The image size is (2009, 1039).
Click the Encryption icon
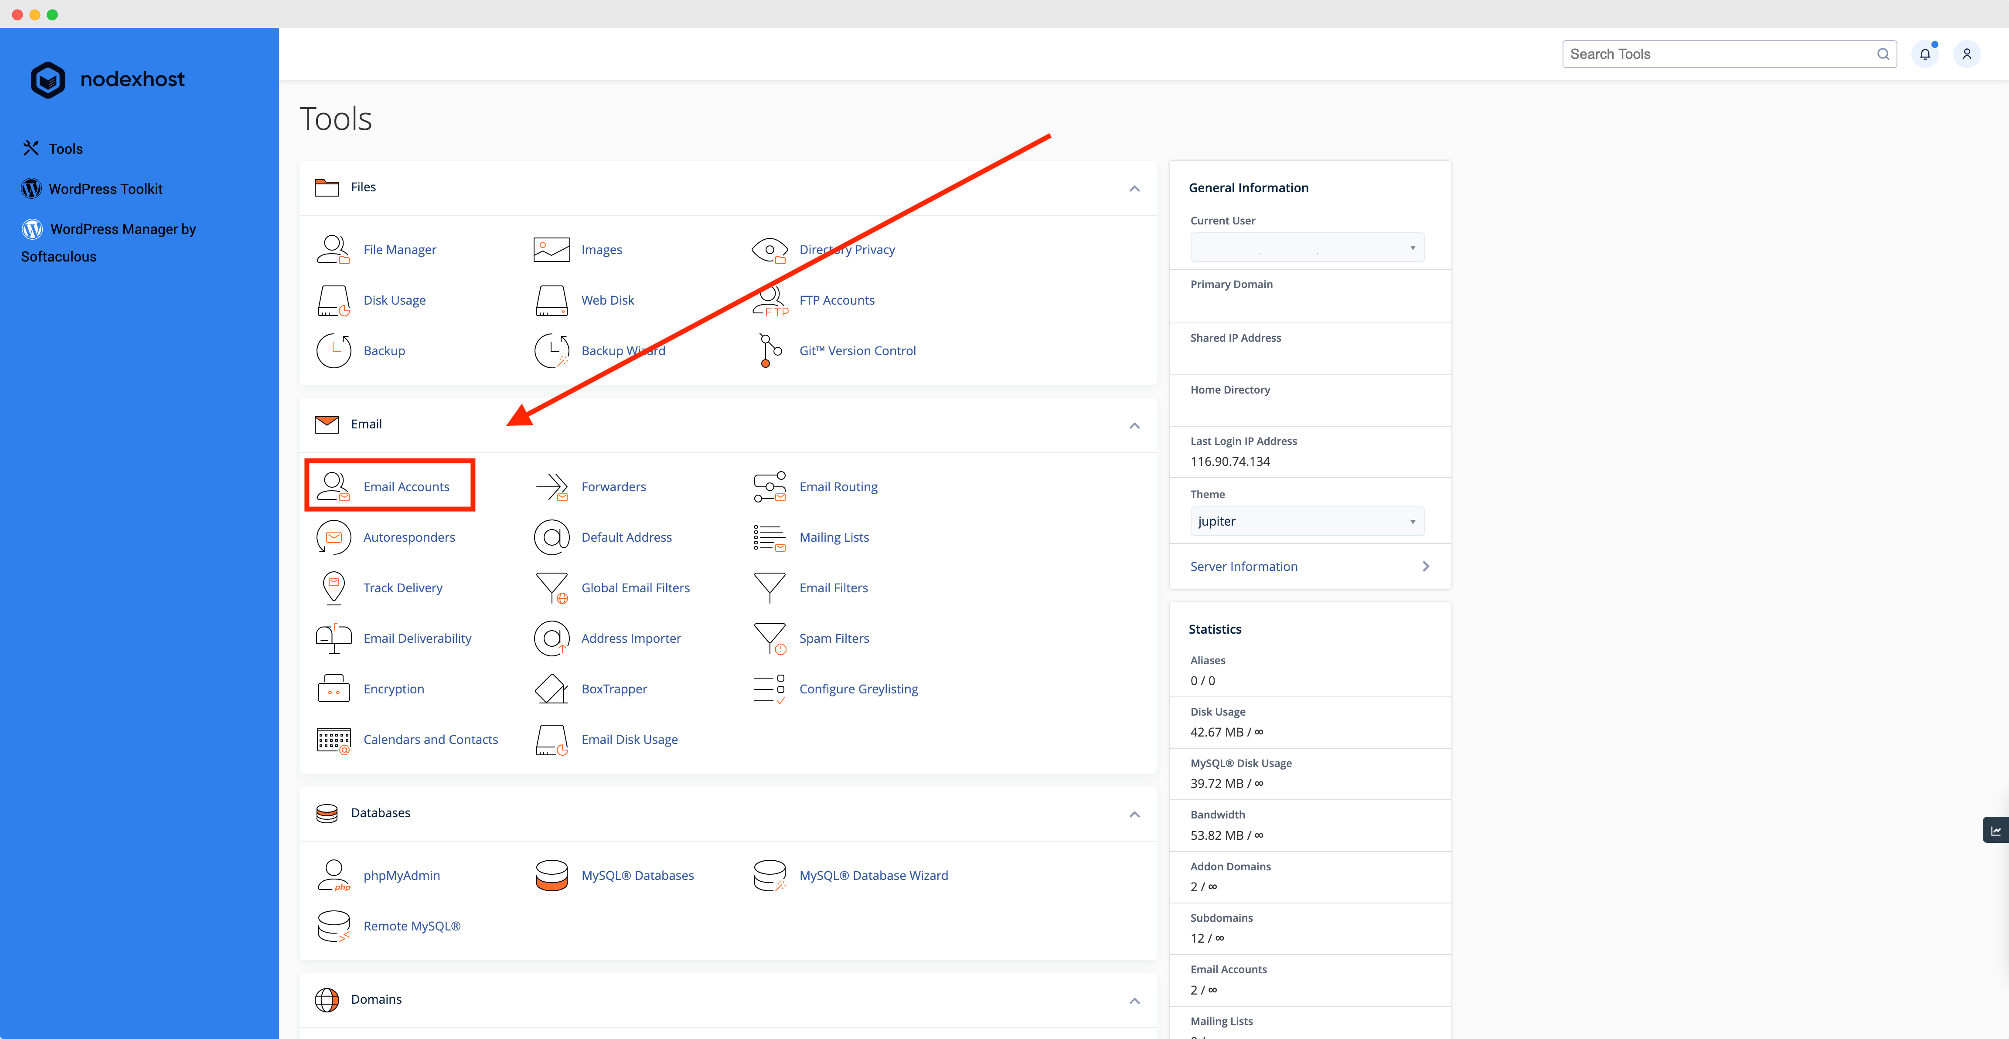tap(333, 689)
